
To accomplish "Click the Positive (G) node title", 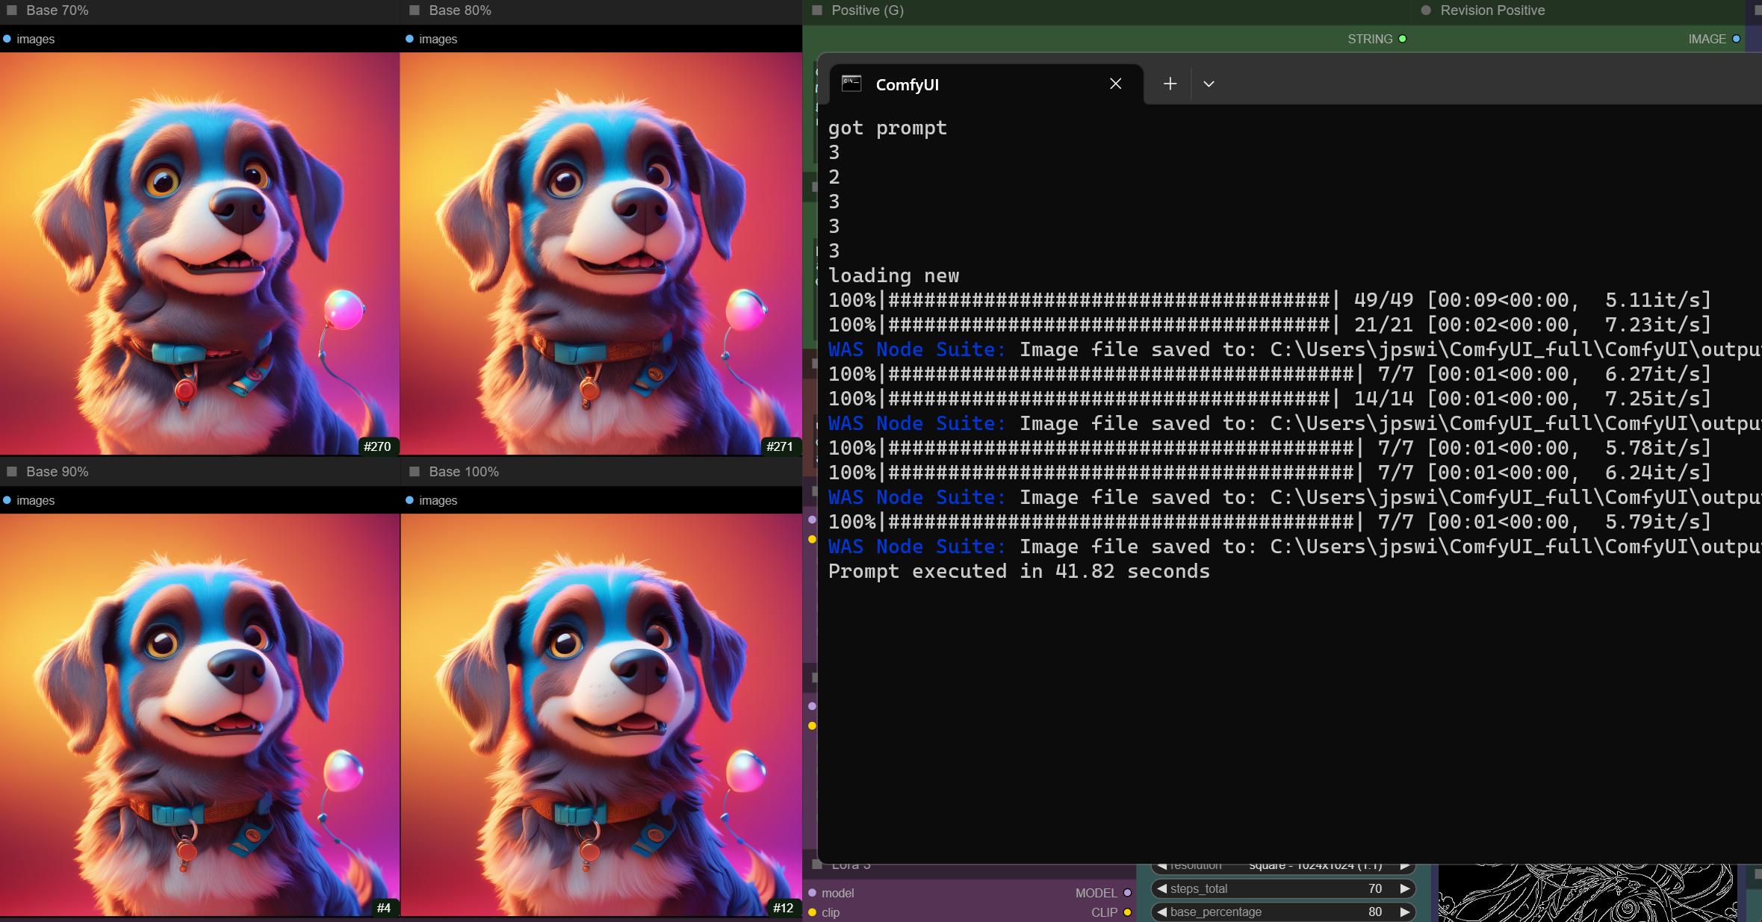I will pos(867,10).
